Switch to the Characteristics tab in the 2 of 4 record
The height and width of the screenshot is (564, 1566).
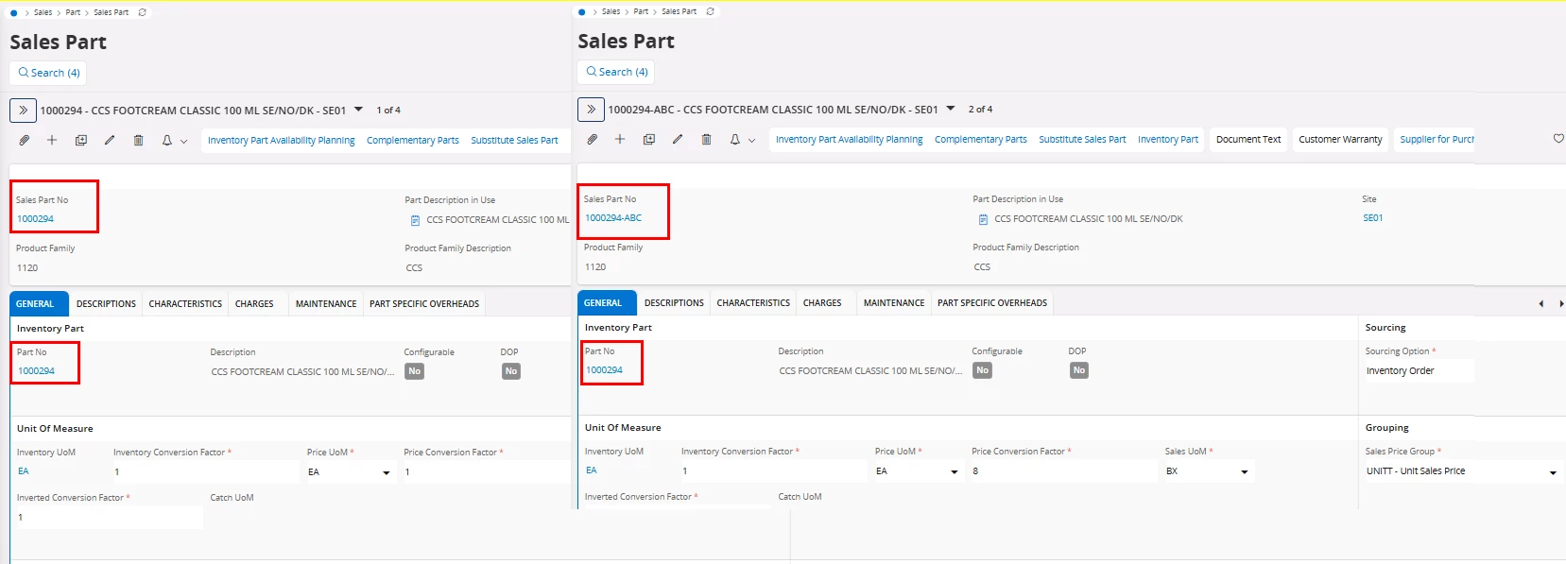[753, 303]
